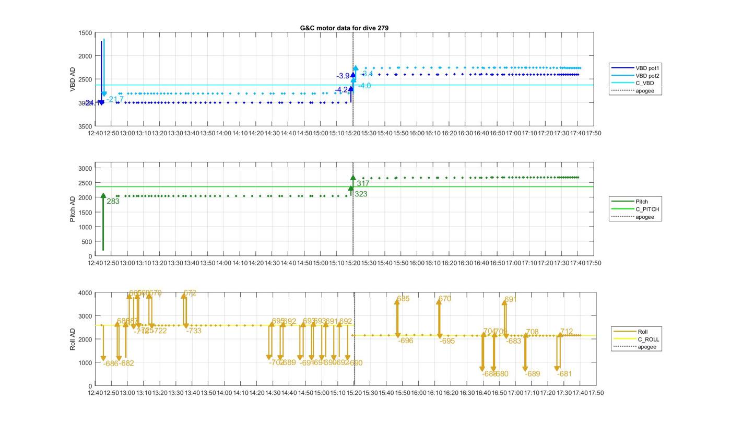Click the -682 roll annotation
731x434 pixels.
[127, 363]
